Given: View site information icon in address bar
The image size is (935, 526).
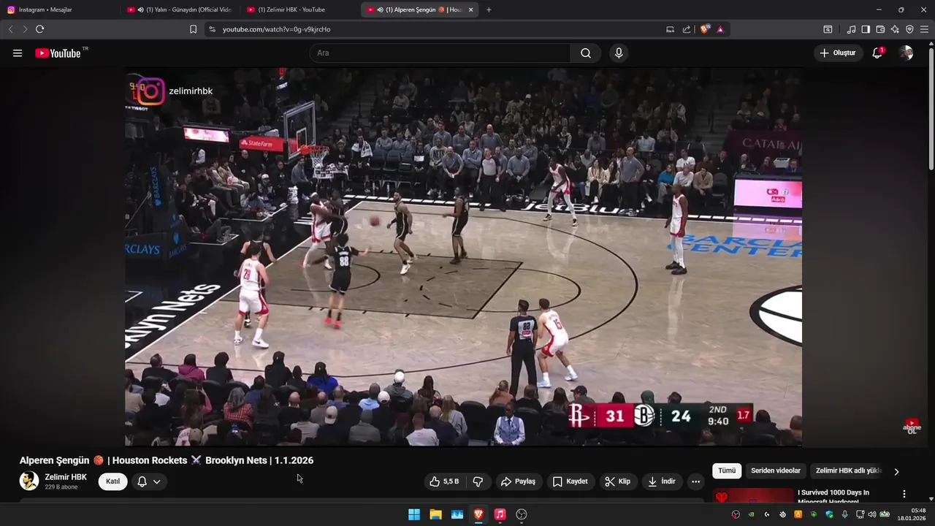Looking at the screenshot, I should click(212, 29).
